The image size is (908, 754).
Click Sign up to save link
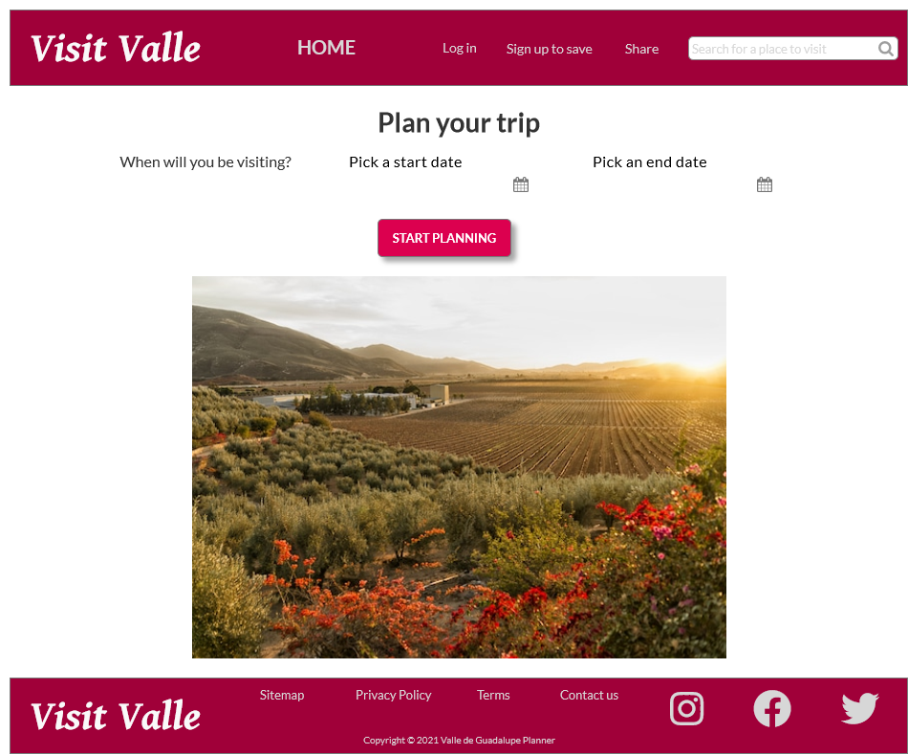[x=549, y=50]
